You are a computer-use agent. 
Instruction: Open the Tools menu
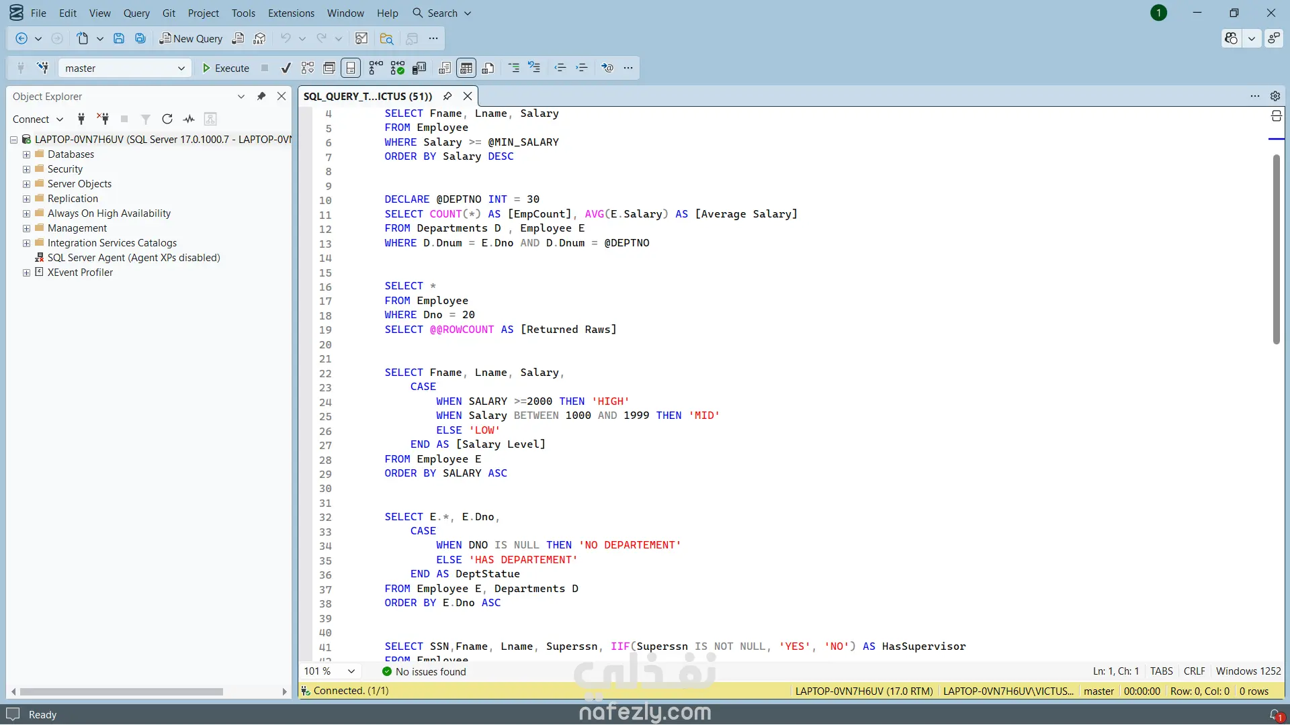(243, 13)
